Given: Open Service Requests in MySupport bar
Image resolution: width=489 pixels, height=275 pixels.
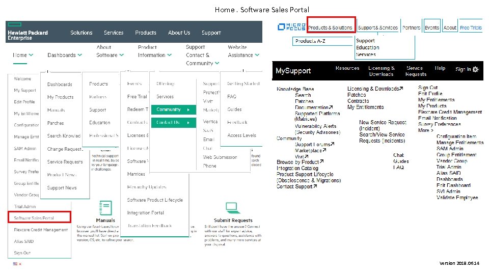Looking at the screenshot, I should tap(416, 71).
